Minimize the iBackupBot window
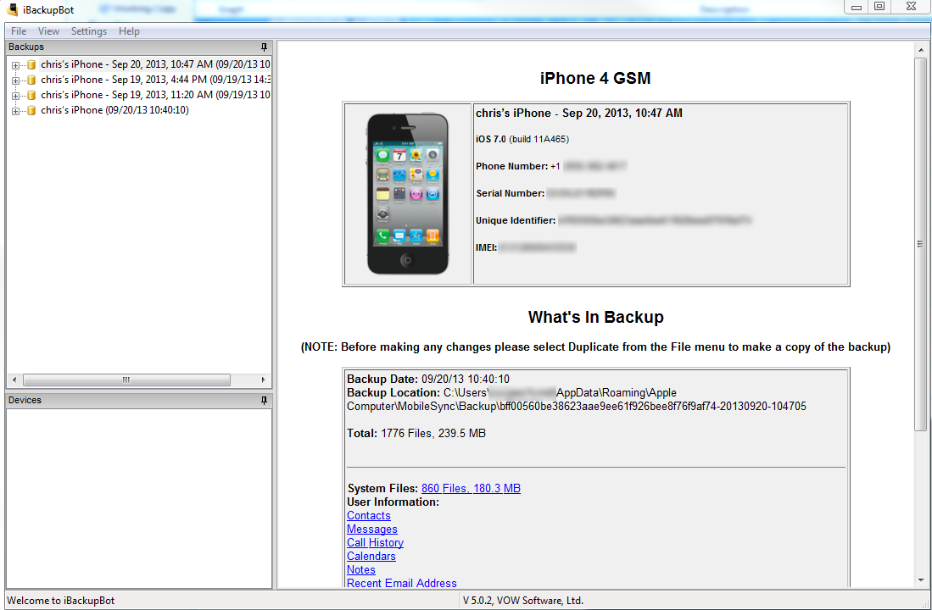Viewport: 932px width, 610px height. (x=857, y=7)
